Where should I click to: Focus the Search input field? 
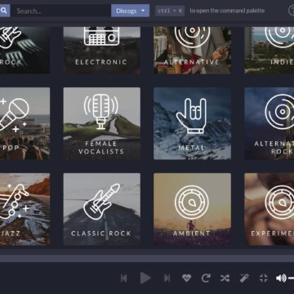click(60, 11)
